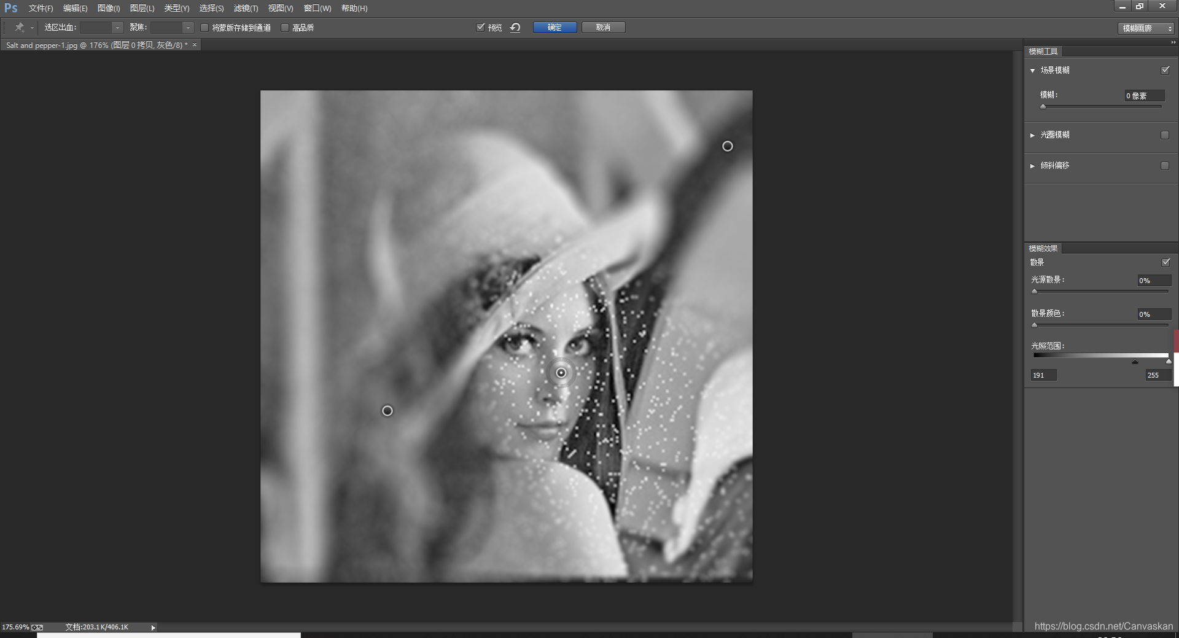Toggle the 散景 checkbox
Screen dimensions: 1179x638
point(1165,262)
